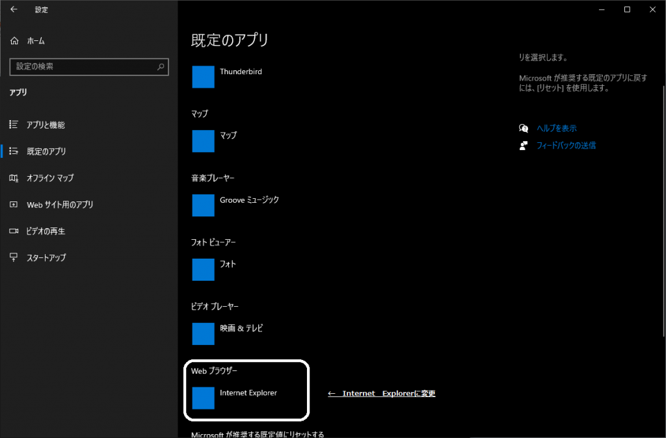
Task: Click the Web ブラウザー section label
Action: tap(214, 371)
